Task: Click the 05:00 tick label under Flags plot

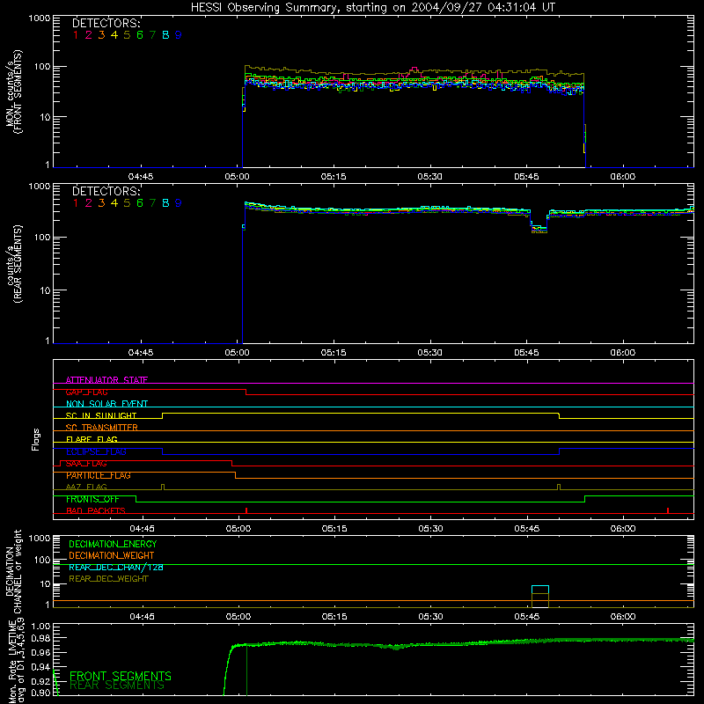Action: (238, 529)
